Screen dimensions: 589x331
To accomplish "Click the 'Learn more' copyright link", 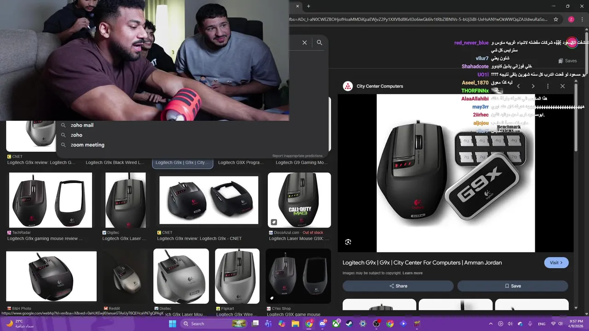I will [412, 273].
